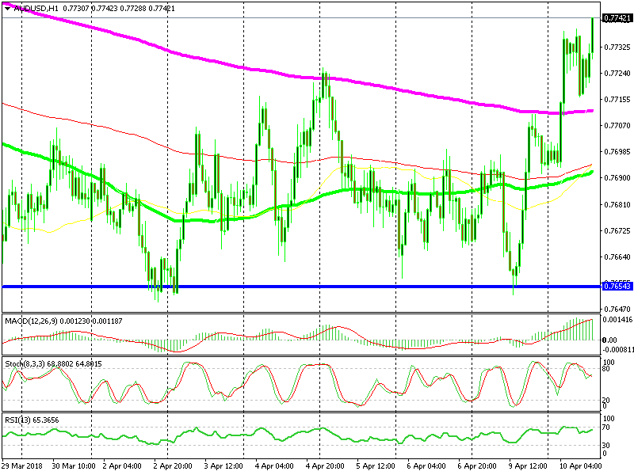Click the 4 Apr 04:00 time label

pyautogui.click(x=274, y=465)
